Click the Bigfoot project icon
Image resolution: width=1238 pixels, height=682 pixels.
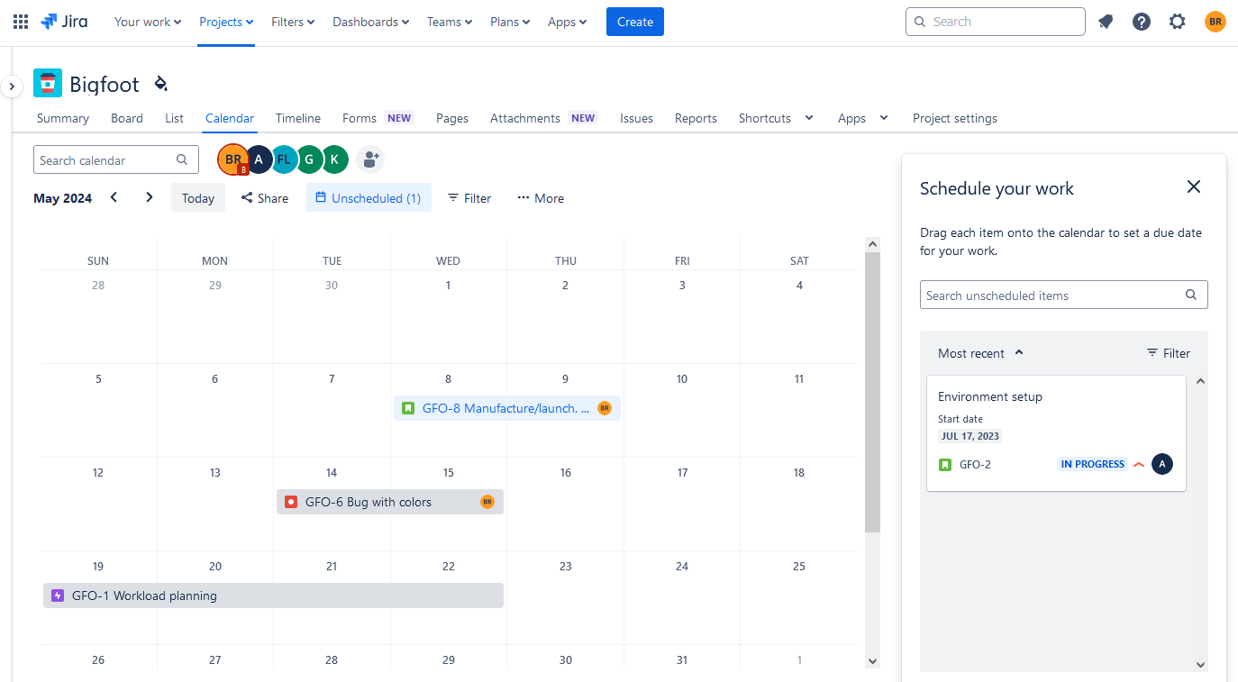[48, 83]
